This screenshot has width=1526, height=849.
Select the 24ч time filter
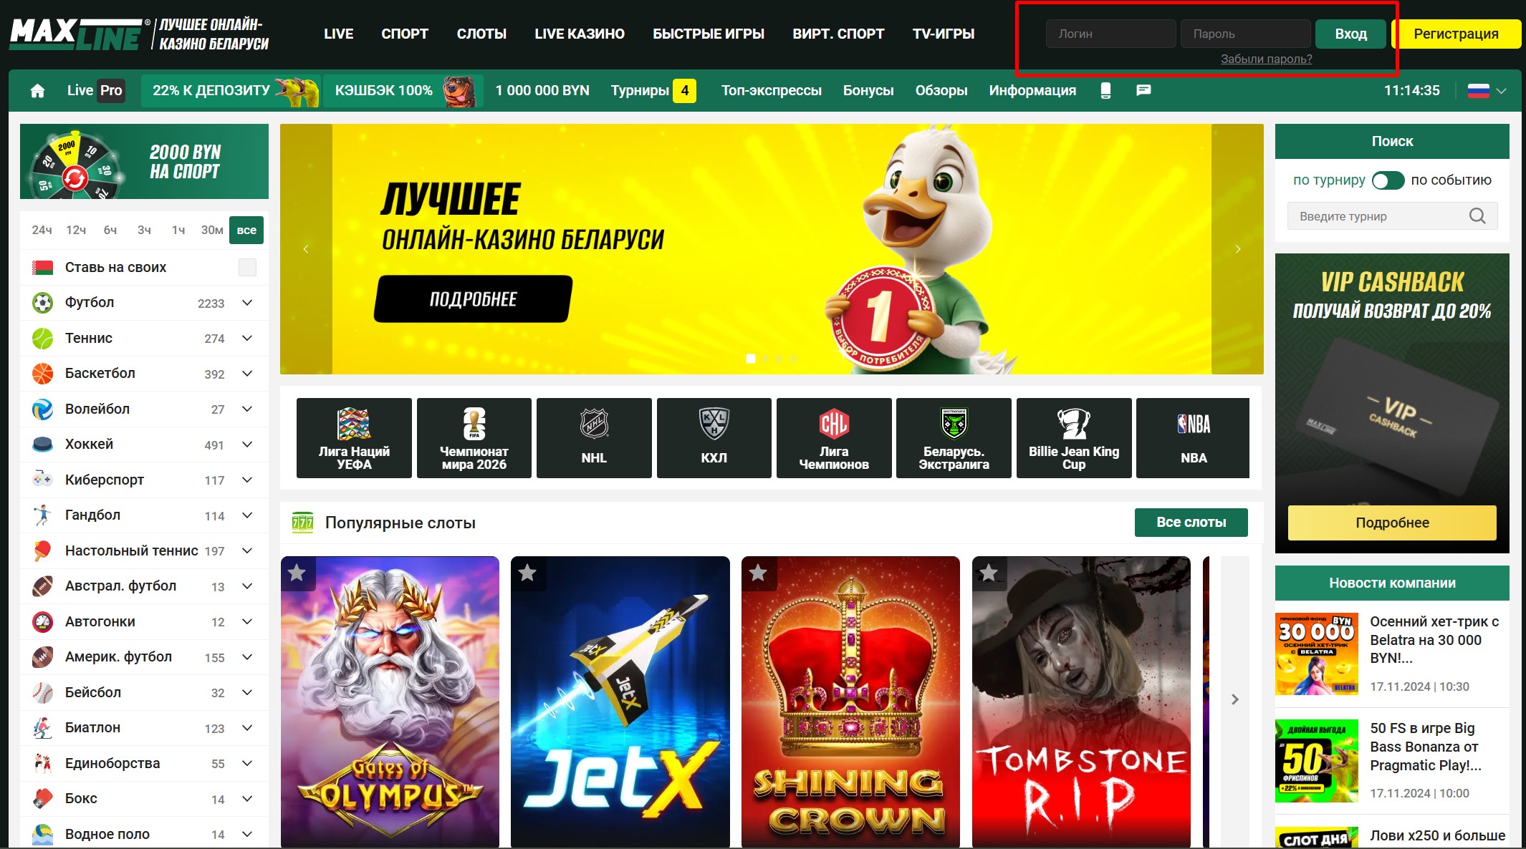42,230
